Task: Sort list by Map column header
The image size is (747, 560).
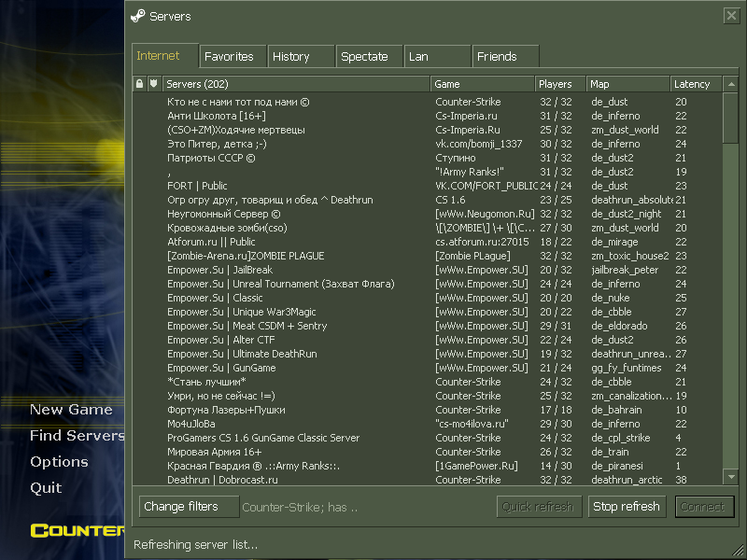Action: (x=627, y=84)
